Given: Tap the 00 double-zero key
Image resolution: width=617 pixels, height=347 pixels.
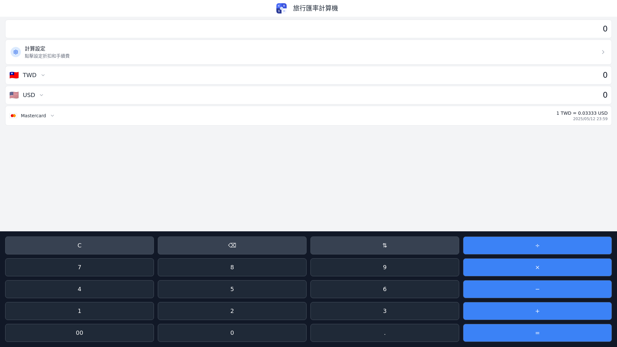Looking at the screenshot, I should pos(79,333).
